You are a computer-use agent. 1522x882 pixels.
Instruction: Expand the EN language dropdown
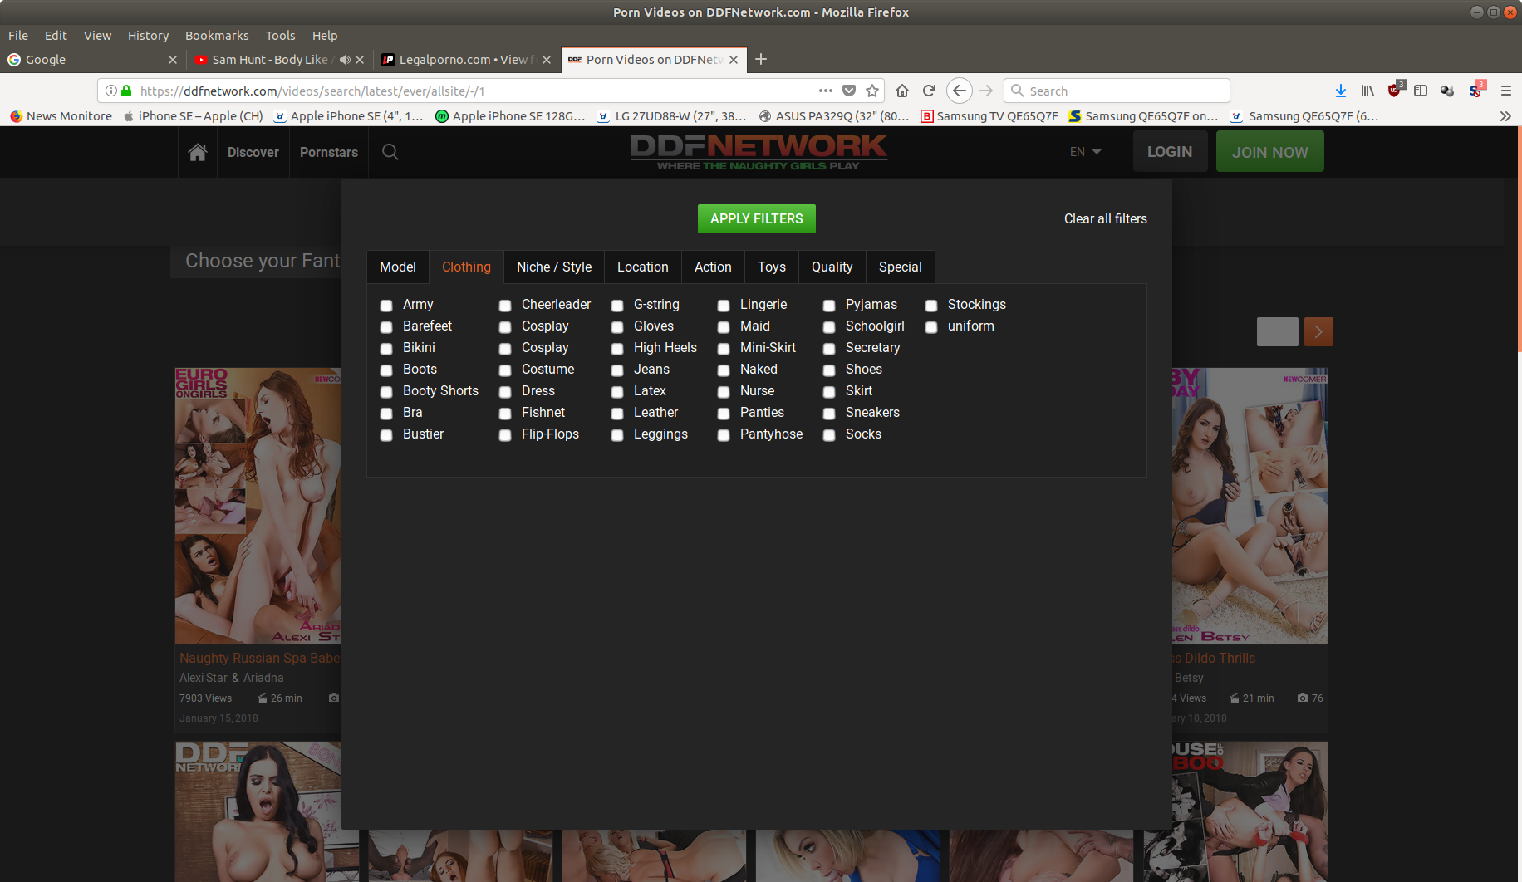click(x=1085, y=152)
